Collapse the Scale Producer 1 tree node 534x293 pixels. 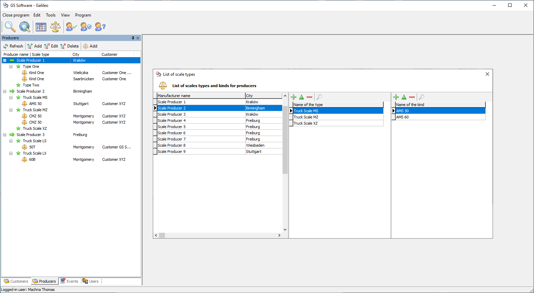click(5, 60)
